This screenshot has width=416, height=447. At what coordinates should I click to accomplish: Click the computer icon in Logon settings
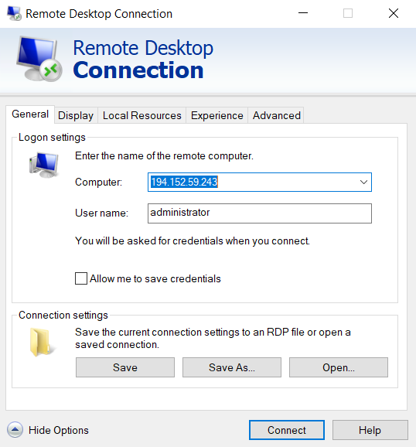pyautogui.click(x=43, y=165)
